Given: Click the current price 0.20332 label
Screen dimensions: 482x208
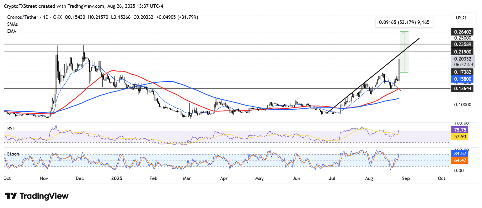Looking at the screenshot, I should (460, 58).
